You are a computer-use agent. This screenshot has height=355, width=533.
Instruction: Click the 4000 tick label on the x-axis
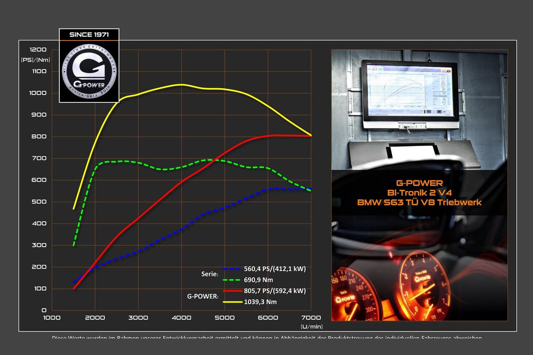click(x=182, y=318)
